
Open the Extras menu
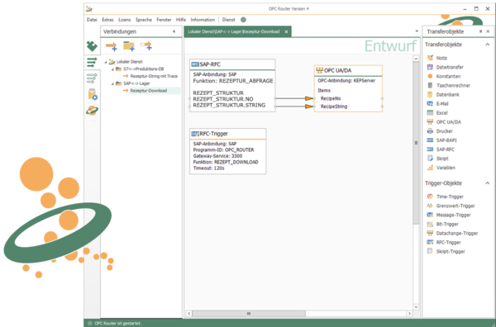point(107,20)
